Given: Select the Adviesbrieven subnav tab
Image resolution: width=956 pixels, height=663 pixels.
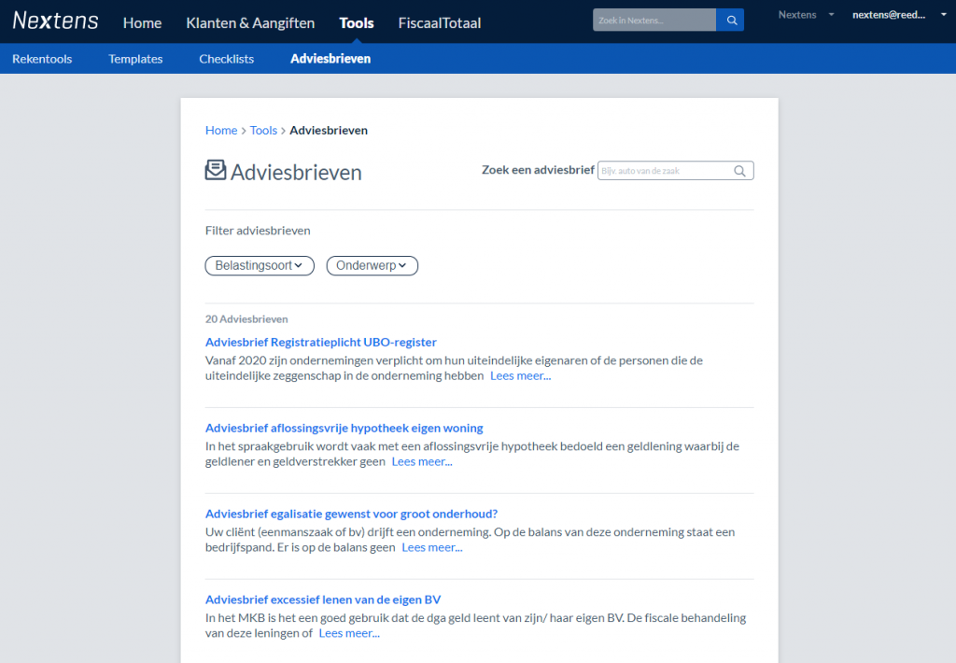Looking at the screenshot, I should pyautogui.click(x=330, y=59).
